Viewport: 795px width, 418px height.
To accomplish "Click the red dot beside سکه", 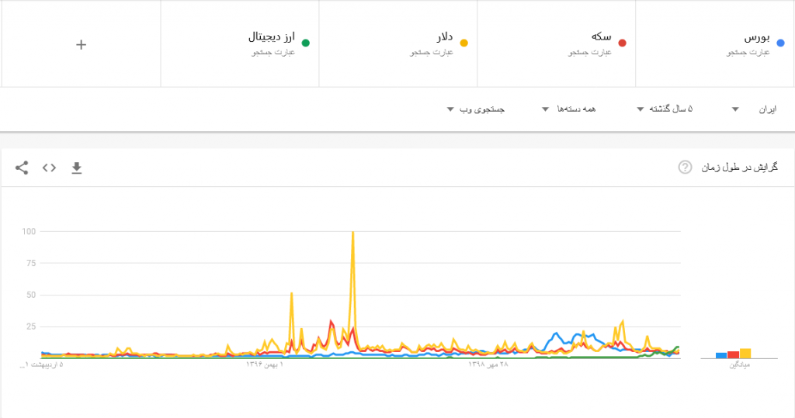I will click(622, 43).
